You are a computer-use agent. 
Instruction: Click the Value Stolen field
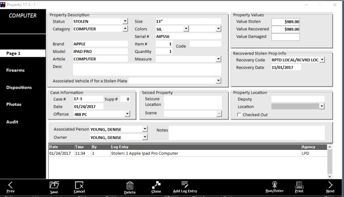(x=286, y=22)
